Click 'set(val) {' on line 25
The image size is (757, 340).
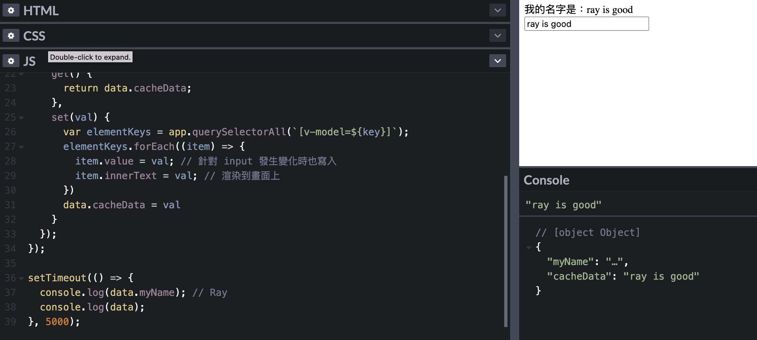coord(81,117)
